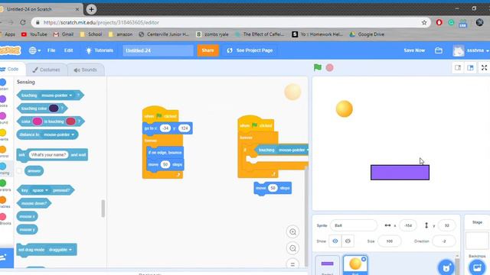The image size is (490, 275).
Task: Select the Motion block category
Action: [x=3, y=84]
